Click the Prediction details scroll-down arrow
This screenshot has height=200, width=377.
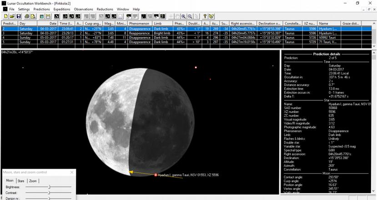click(374, 190)
